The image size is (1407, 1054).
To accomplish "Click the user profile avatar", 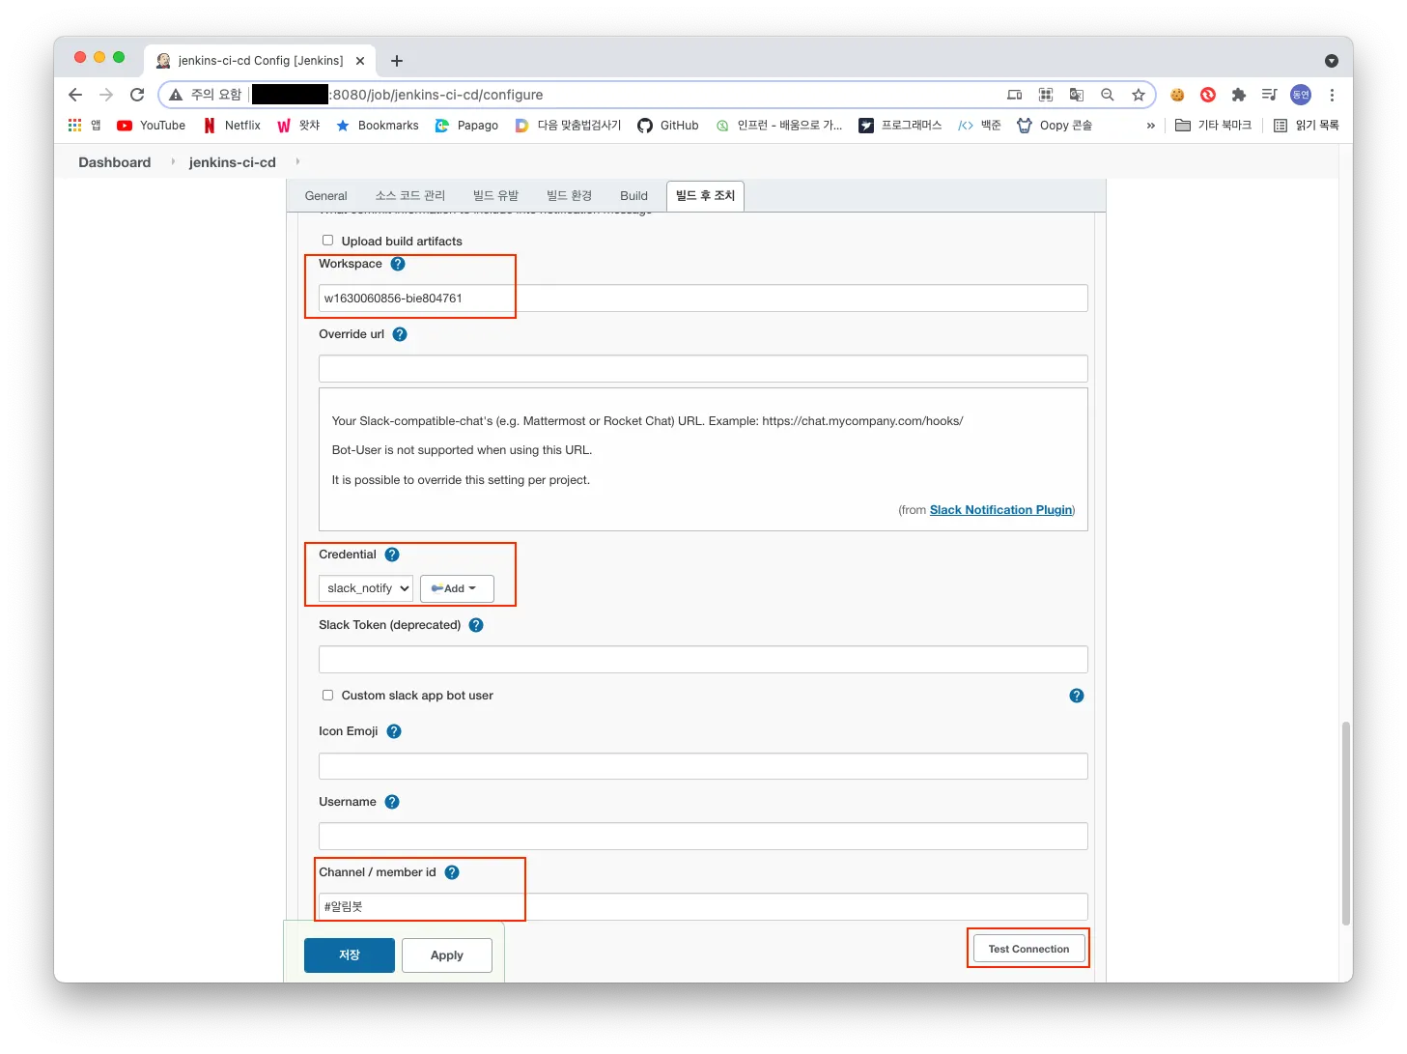I will [x=1301, y=95].
